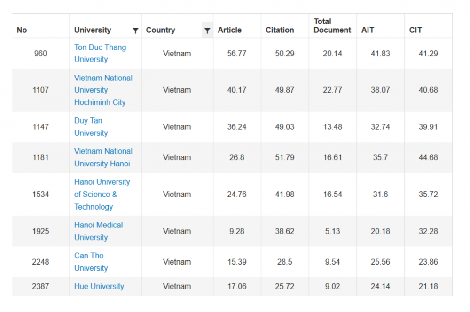
Task: Select rank number 1107 cell
Action: coord(41,90)
